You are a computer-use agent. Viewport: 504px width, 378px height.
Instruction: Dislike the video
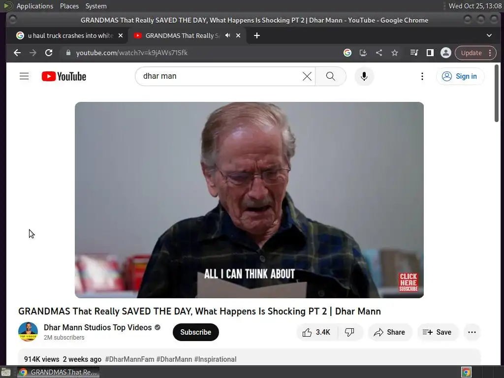[x=350, y=332]
